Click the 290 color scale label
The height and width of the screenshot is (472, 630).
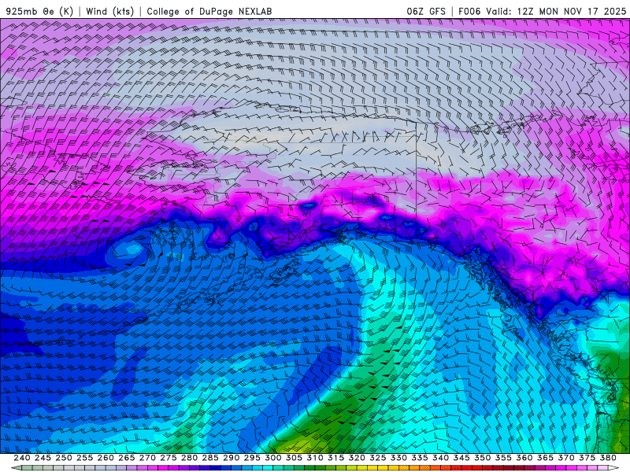click(x=231, y=458)
